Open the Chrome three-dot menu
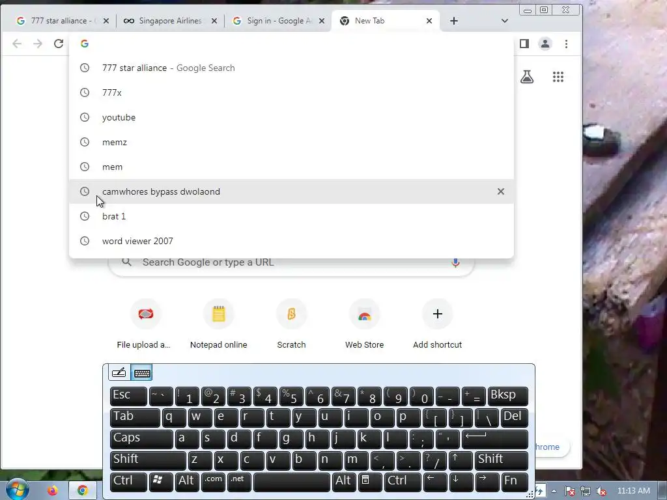 pyautogui.click(x=566, y=44)
